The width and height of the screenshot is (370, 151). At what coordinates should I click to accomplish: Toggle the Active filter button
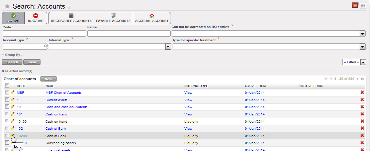13,18
